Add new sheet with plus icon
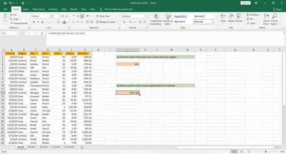The height and width of the screenshot is (161, 286). tap(82, 147)
